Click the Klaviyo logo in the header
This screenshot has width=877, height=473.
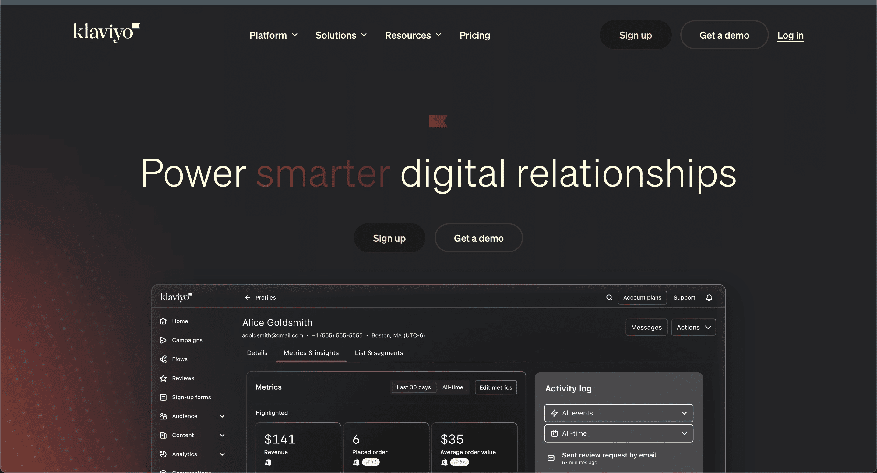(106, 33)
